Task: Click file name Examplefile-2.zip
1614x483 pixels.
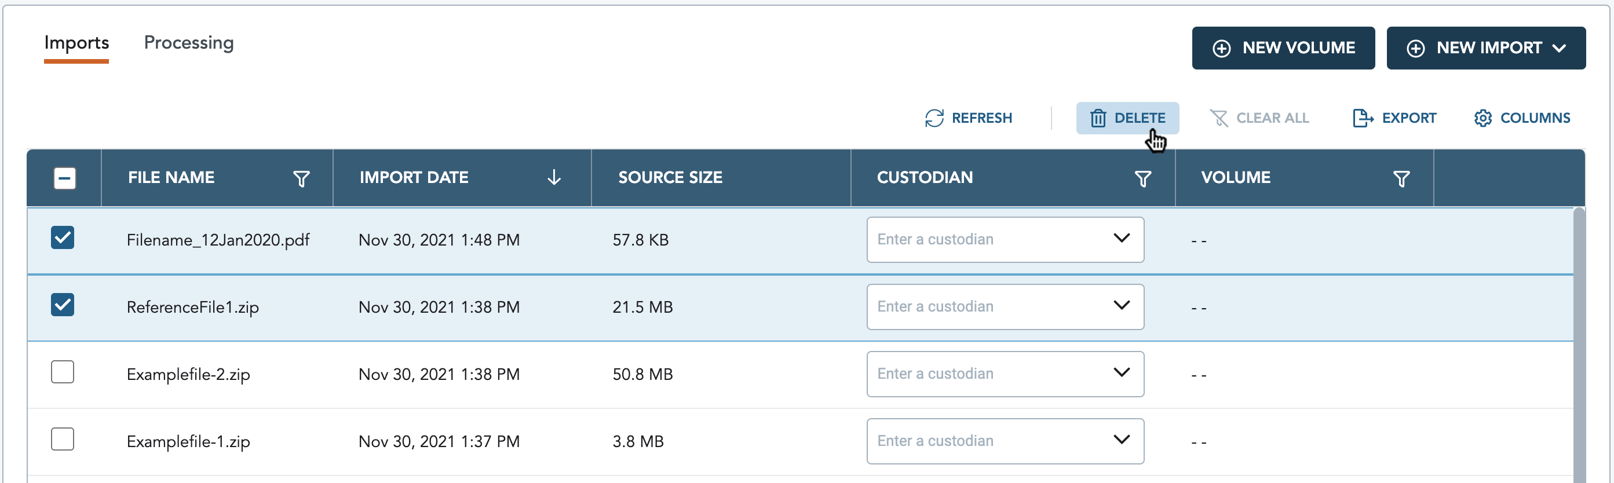Action: coord(188,374)
